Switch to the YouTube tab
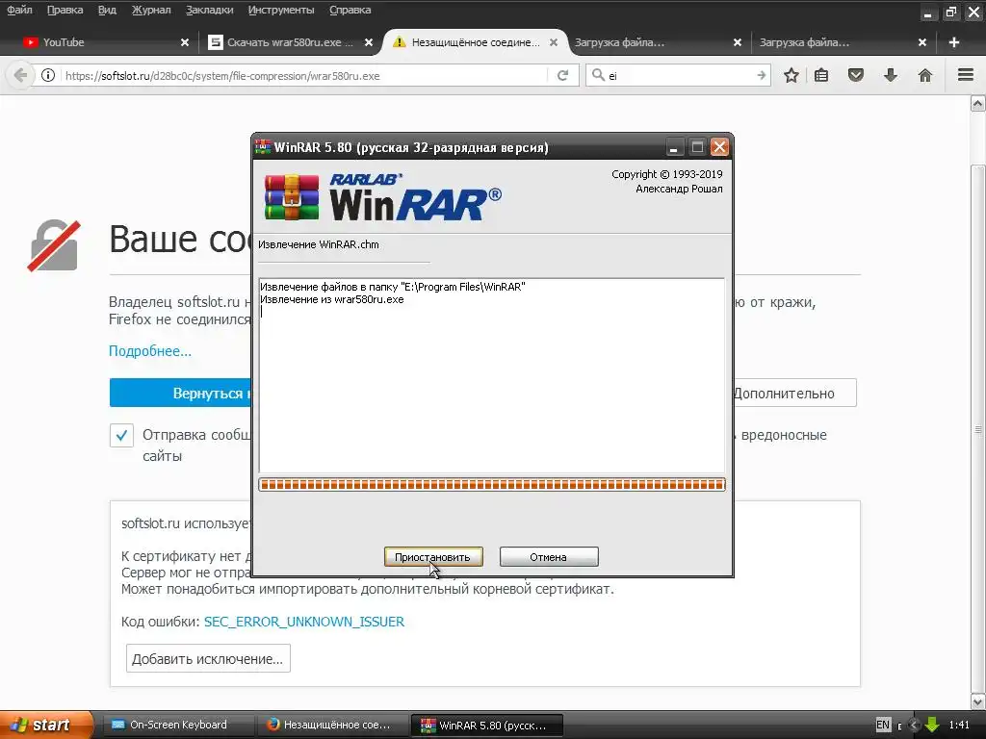Image resolution: width=986 pixels, height=739 pixels. [x=104, y=42]
